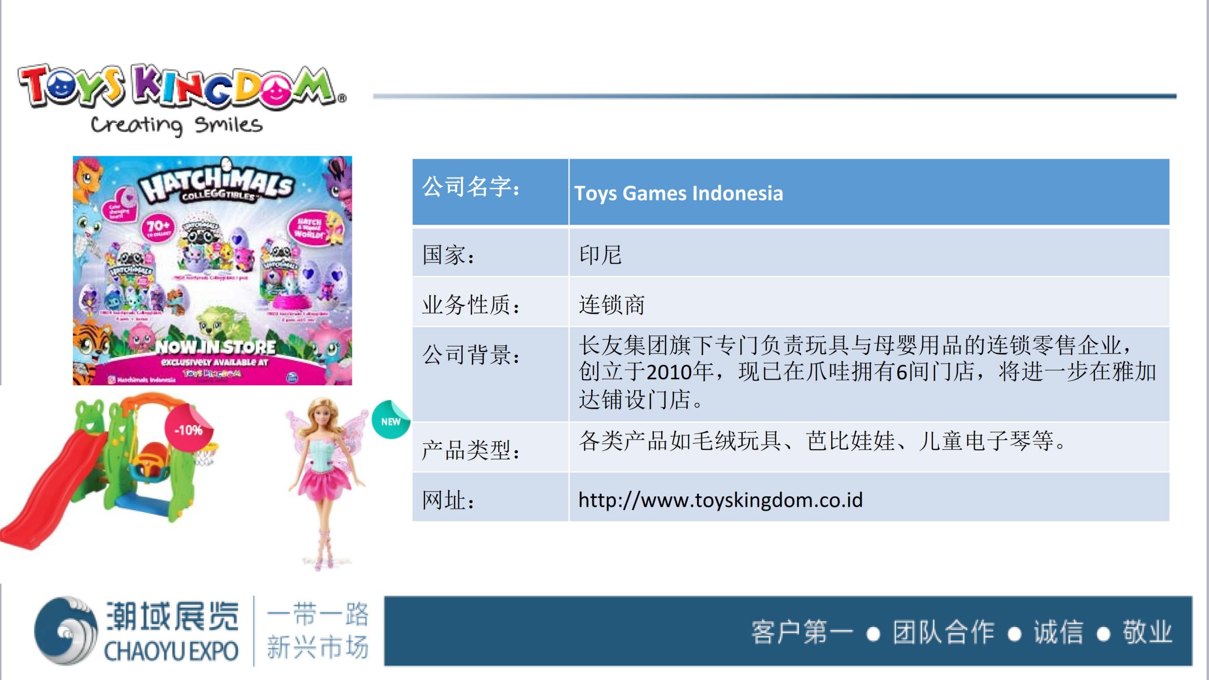Click 'NOW IN STORE' on Hatchimals banner
The image size is (1209, 680).
216,347
